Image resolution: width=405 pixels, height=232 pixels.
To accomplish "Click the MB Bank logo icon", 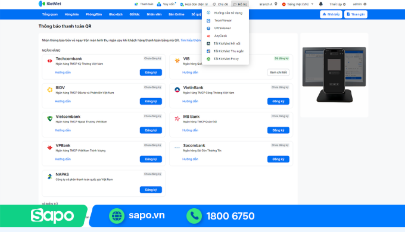I will 177,119.
